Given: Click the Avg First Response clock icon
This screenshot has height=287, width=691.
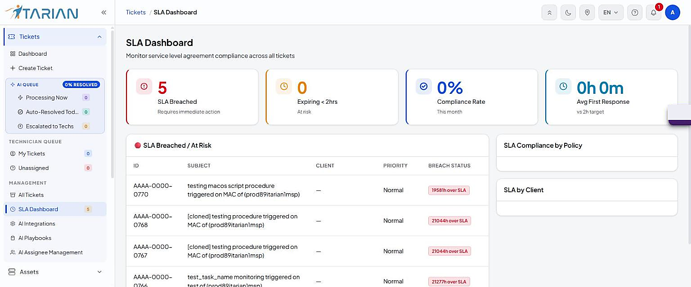Looking at the screenshot, I should coord(563,86).
